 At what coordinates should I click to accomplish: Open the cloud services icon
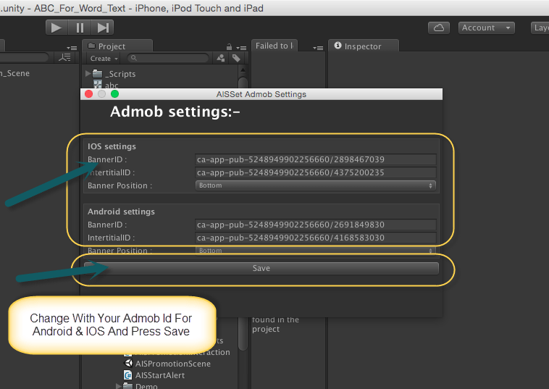click(438, 28)
